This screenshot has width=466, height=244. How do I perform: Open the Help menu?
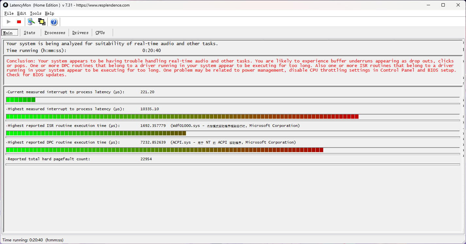point(49,13)
